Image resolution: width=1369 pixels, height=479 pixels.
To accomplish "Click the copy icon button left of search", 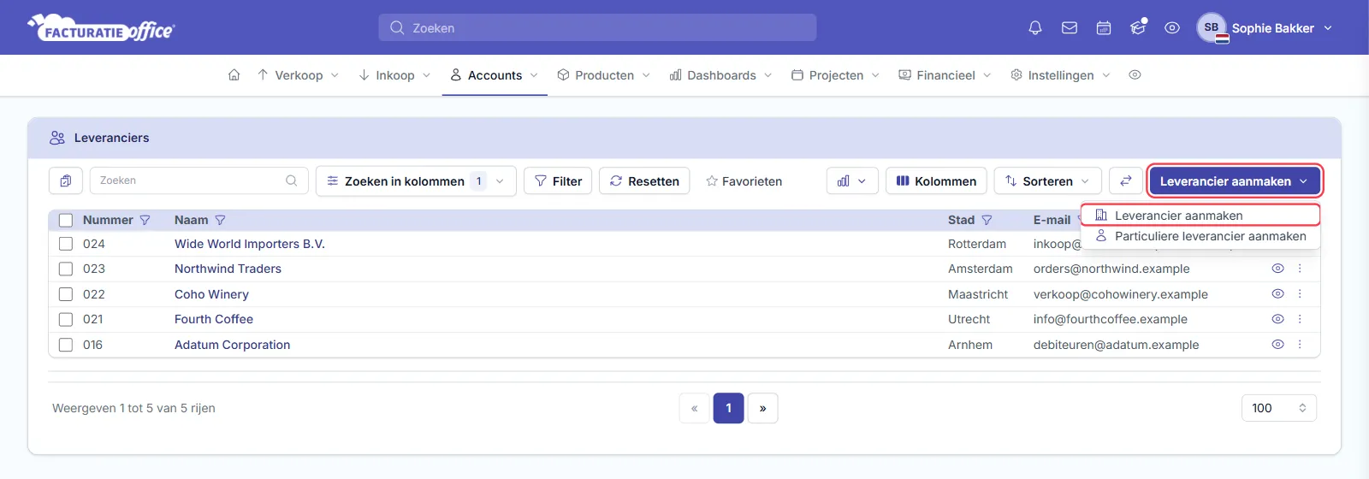I will (x=66, y=180).
